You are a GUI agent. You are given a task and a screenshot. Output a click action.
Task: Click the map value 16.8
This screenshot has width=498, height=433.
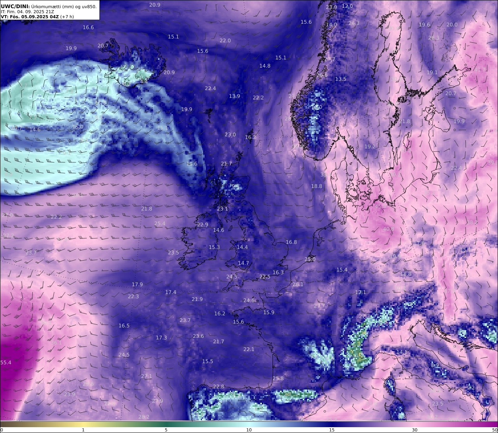point(291,242)
